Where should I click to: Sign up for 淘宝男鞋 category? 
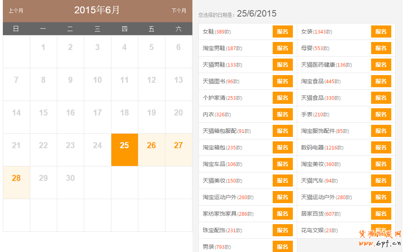pos(282,48)
